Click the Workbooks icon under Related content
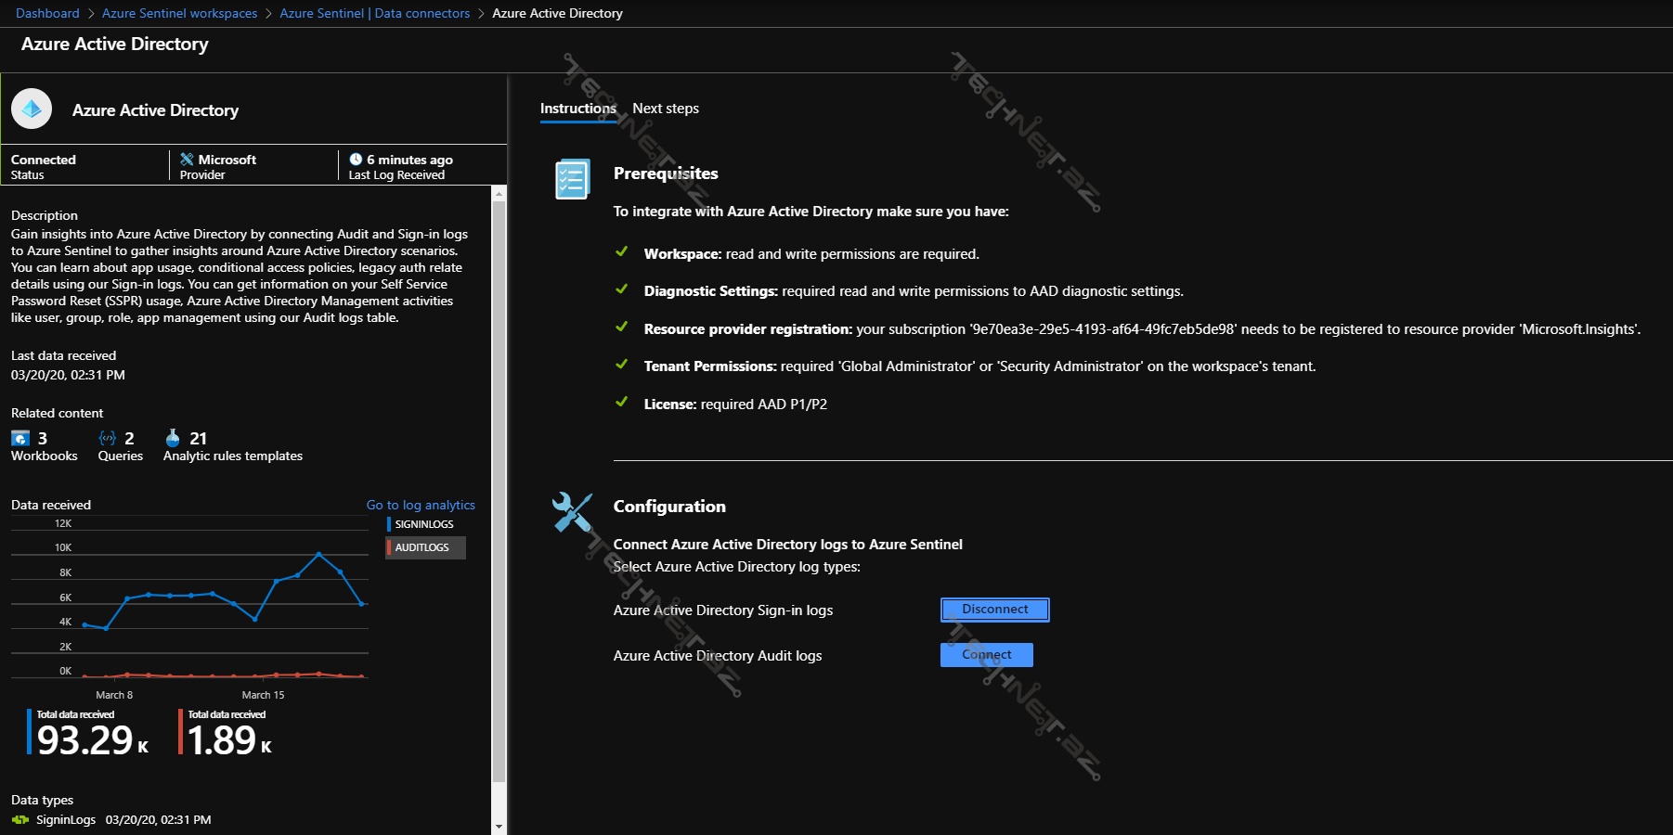The image size is (1673, 835). 20,438
